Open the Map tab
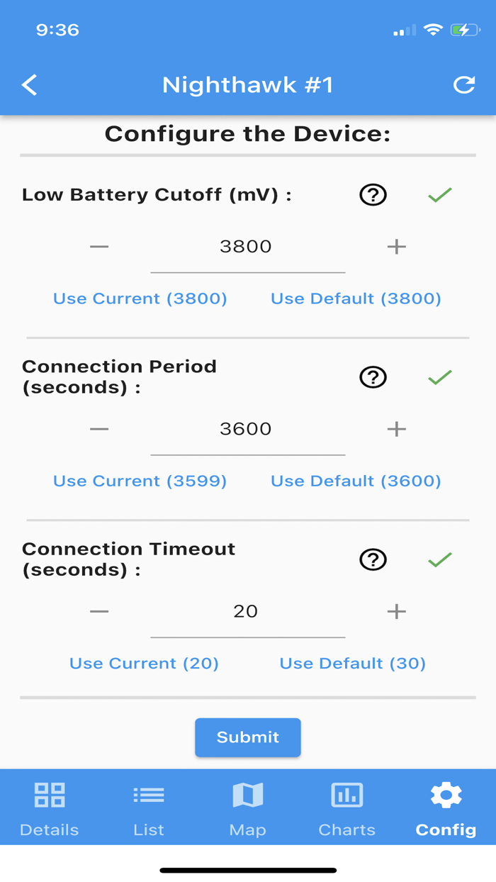Viewport: 496px width, 882px height. tap(248, 808)
